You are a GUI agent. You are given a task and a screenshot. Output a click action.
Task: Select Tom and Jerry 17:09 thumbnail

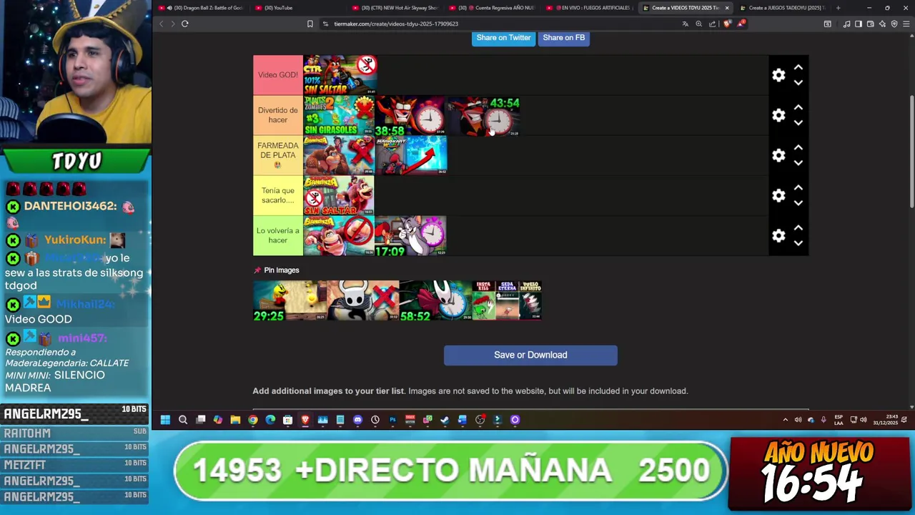point(411,235)
